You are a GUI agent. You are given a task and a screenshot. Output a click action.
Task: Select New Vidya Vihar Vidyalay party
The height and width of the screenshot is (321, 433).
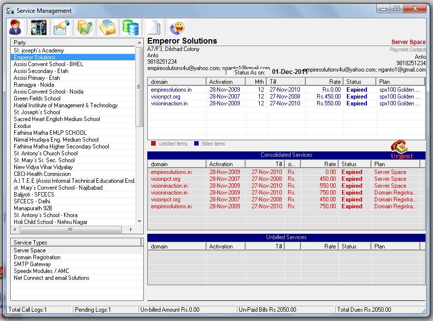(x=73, y=167)
